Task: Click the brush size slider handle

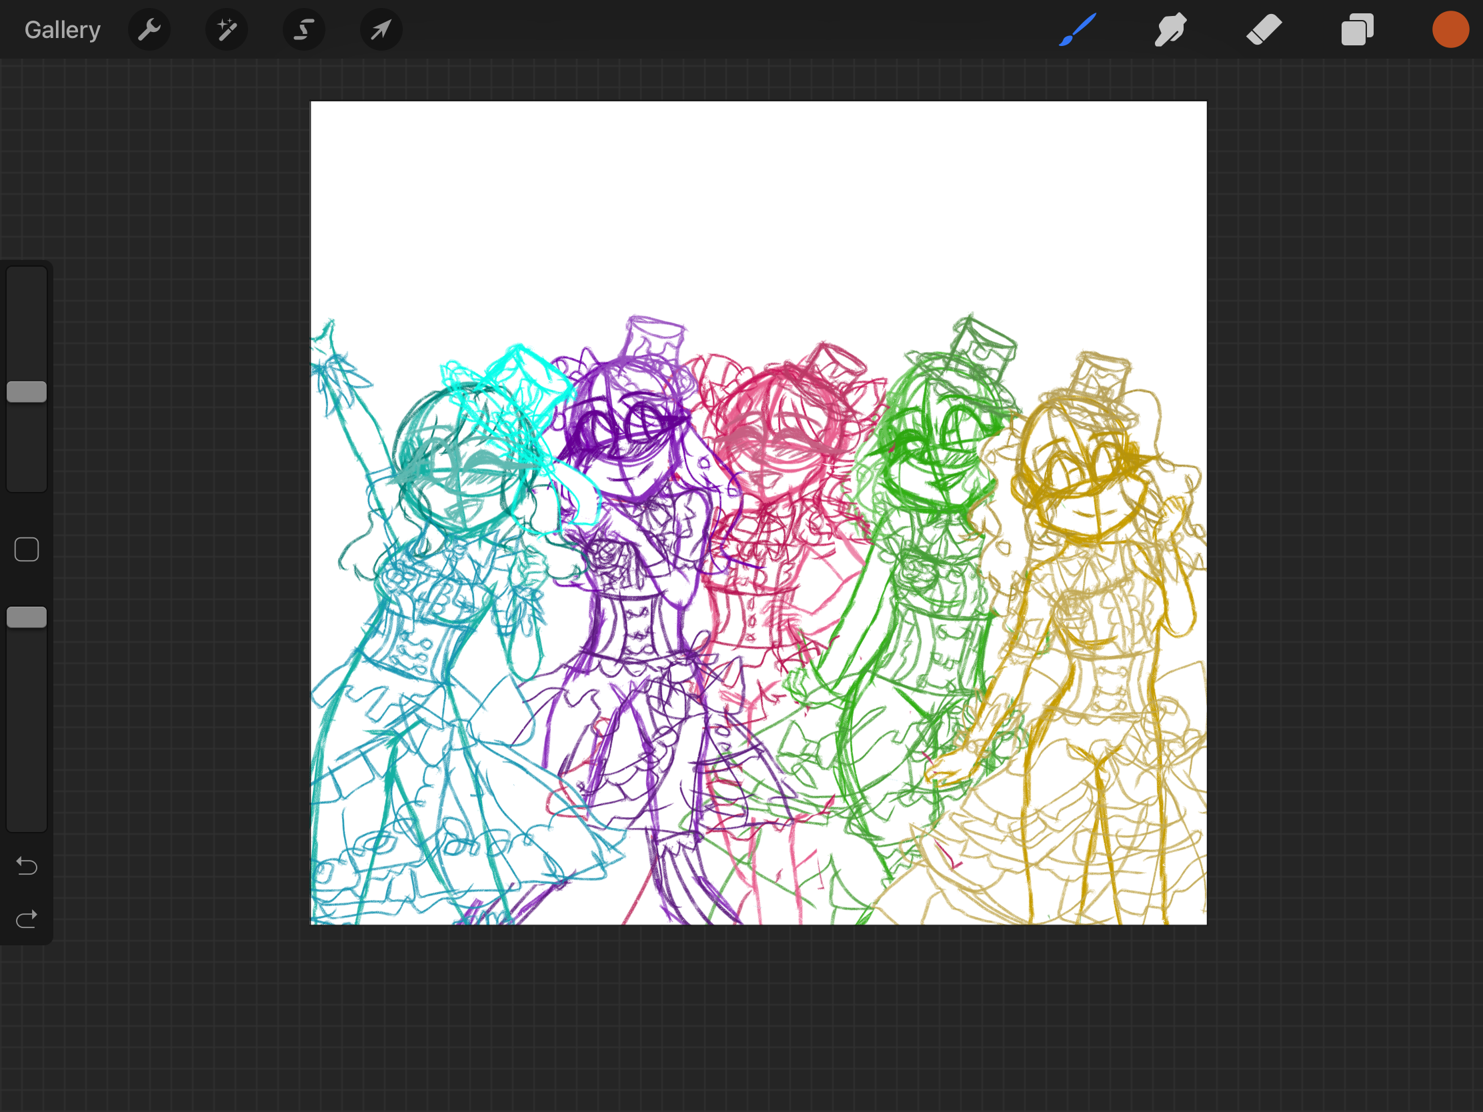Action: tap(27, 392)
